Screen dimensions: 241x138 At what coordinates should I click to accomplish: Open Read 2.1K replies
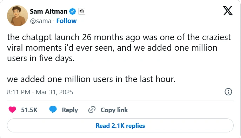120,125
